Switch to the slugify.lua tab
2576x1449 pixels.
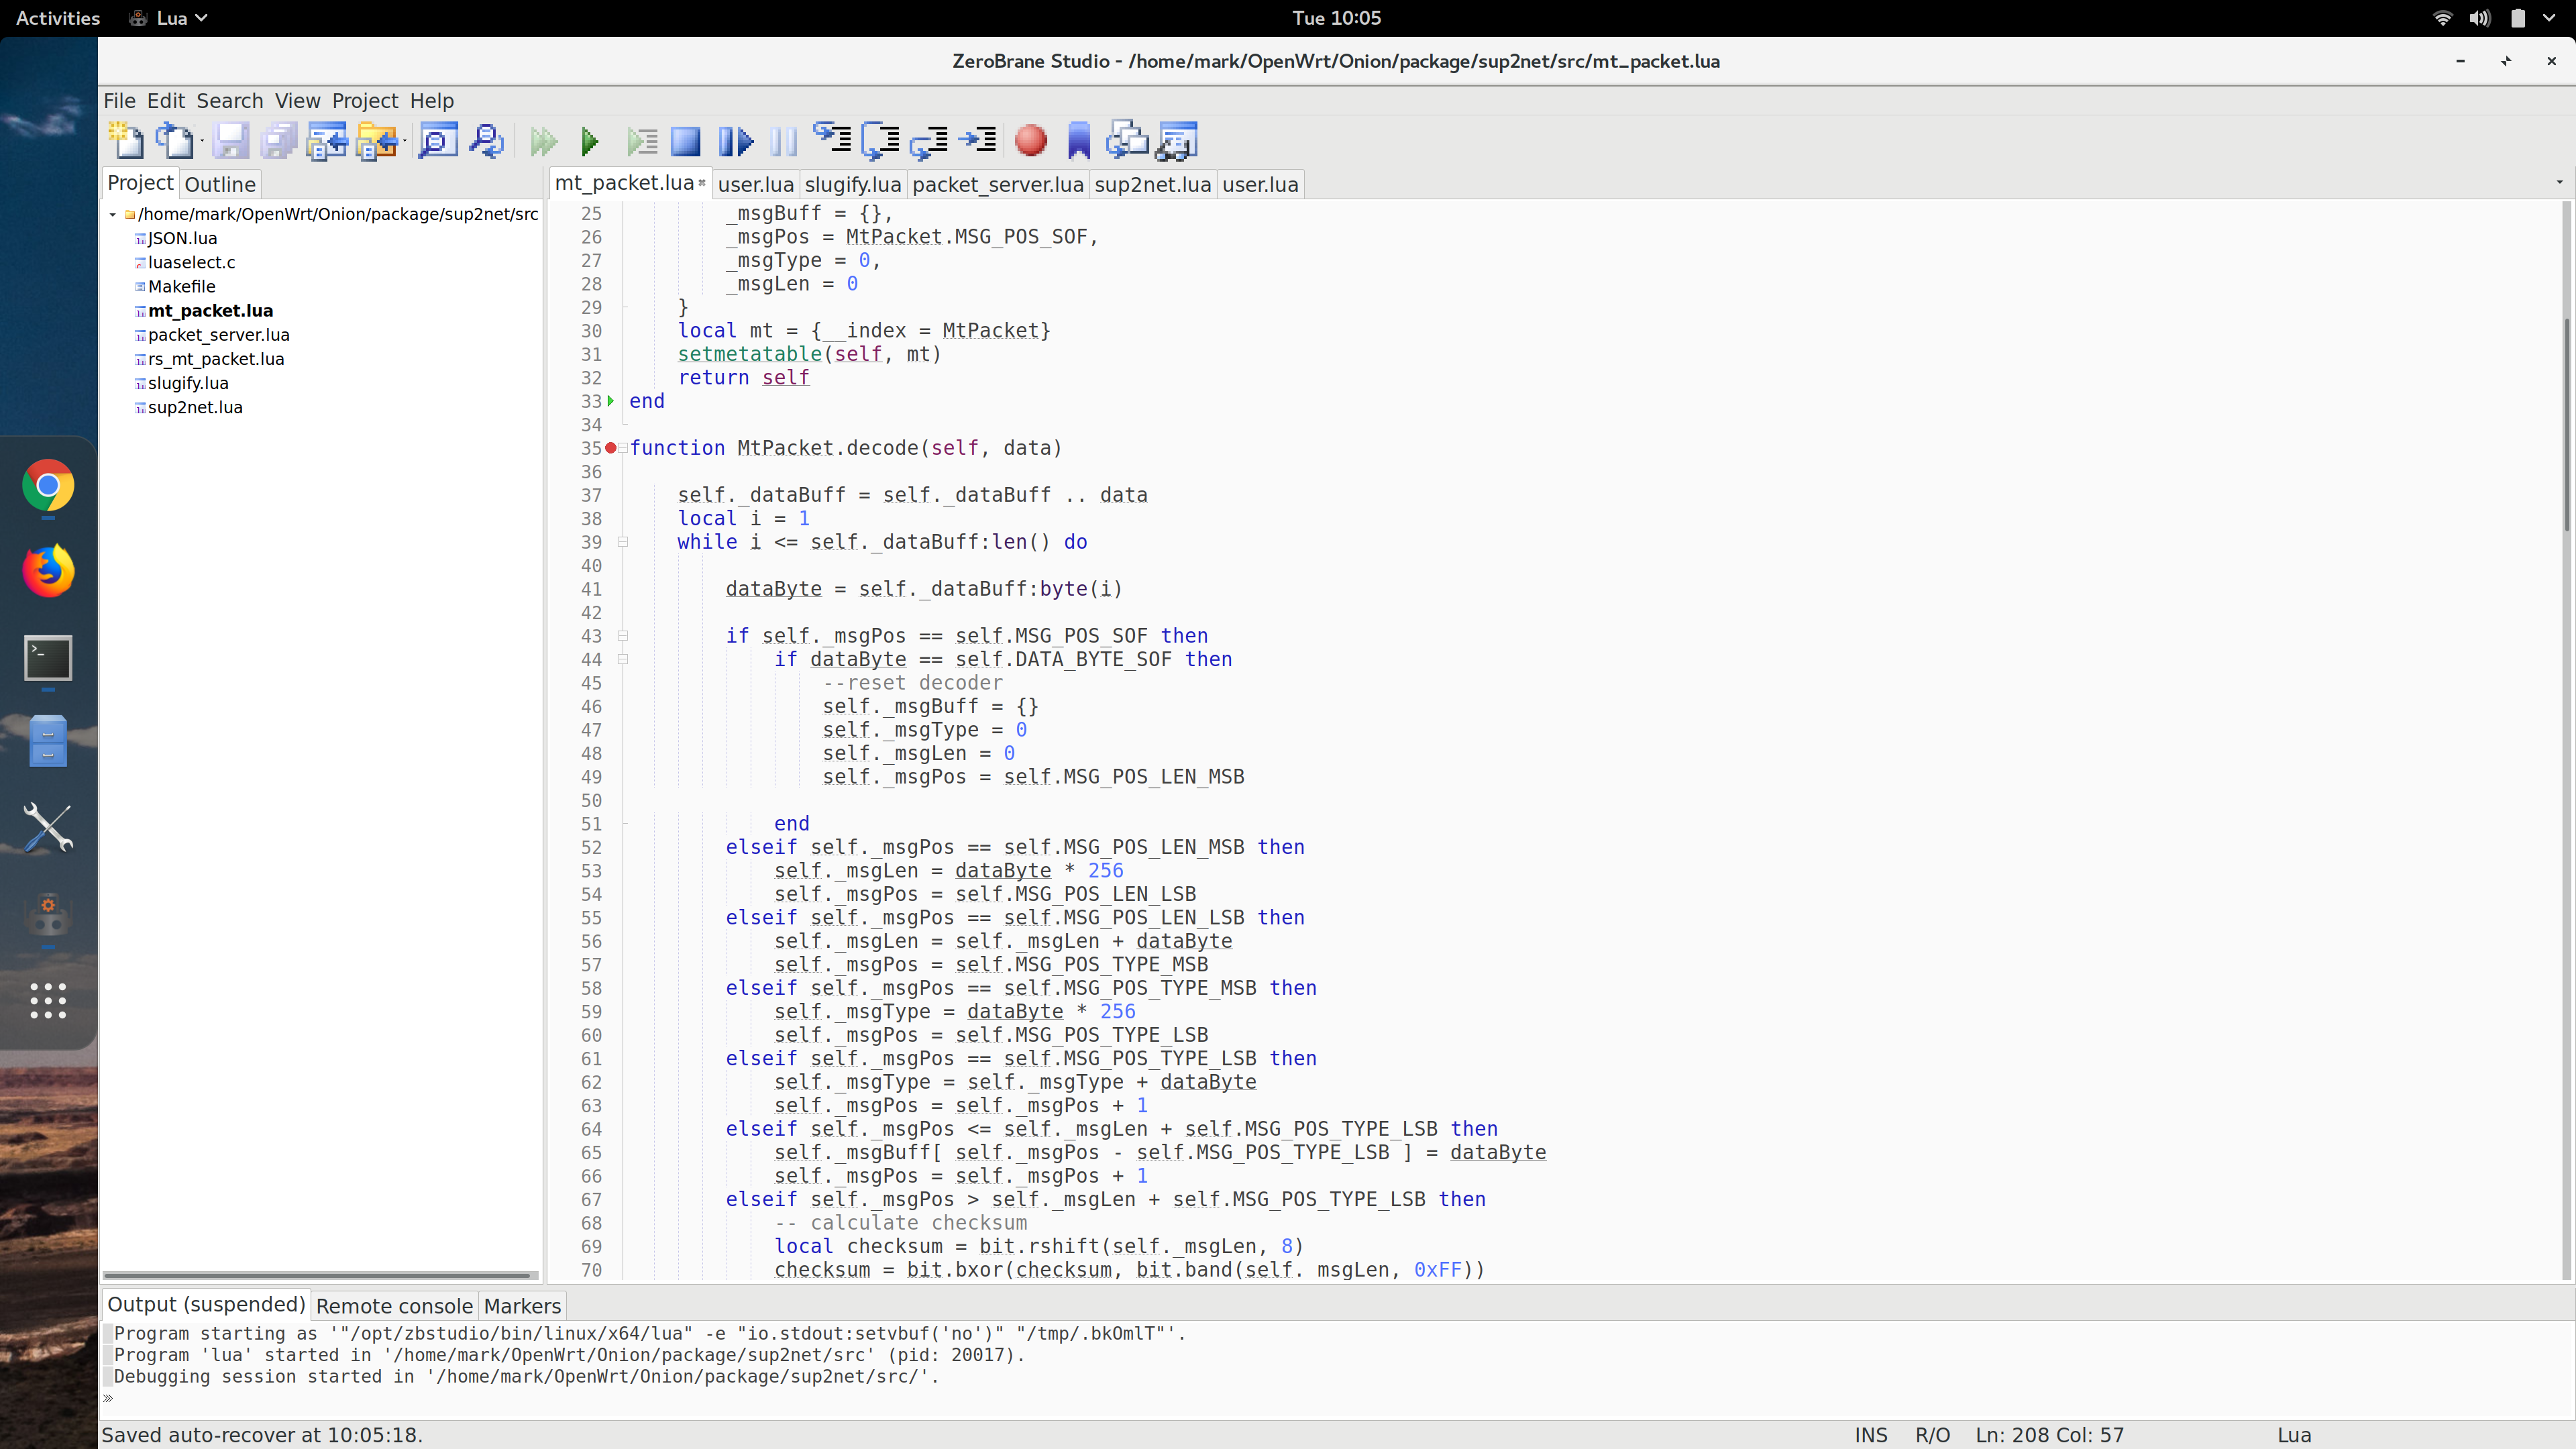tap(851, 184)
